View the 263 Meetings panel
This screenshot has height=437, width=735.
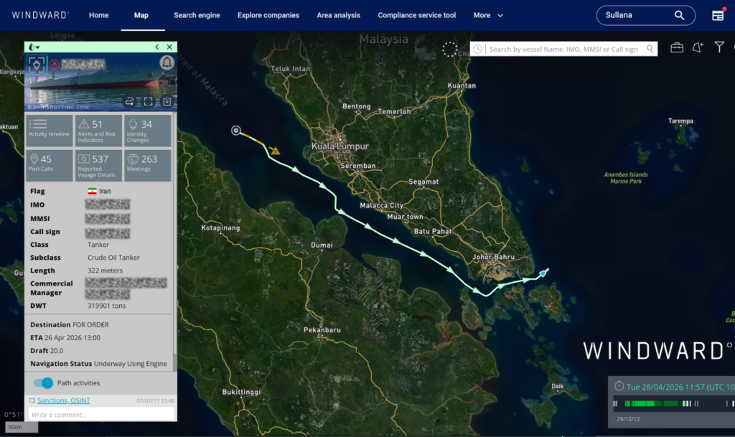147,164
